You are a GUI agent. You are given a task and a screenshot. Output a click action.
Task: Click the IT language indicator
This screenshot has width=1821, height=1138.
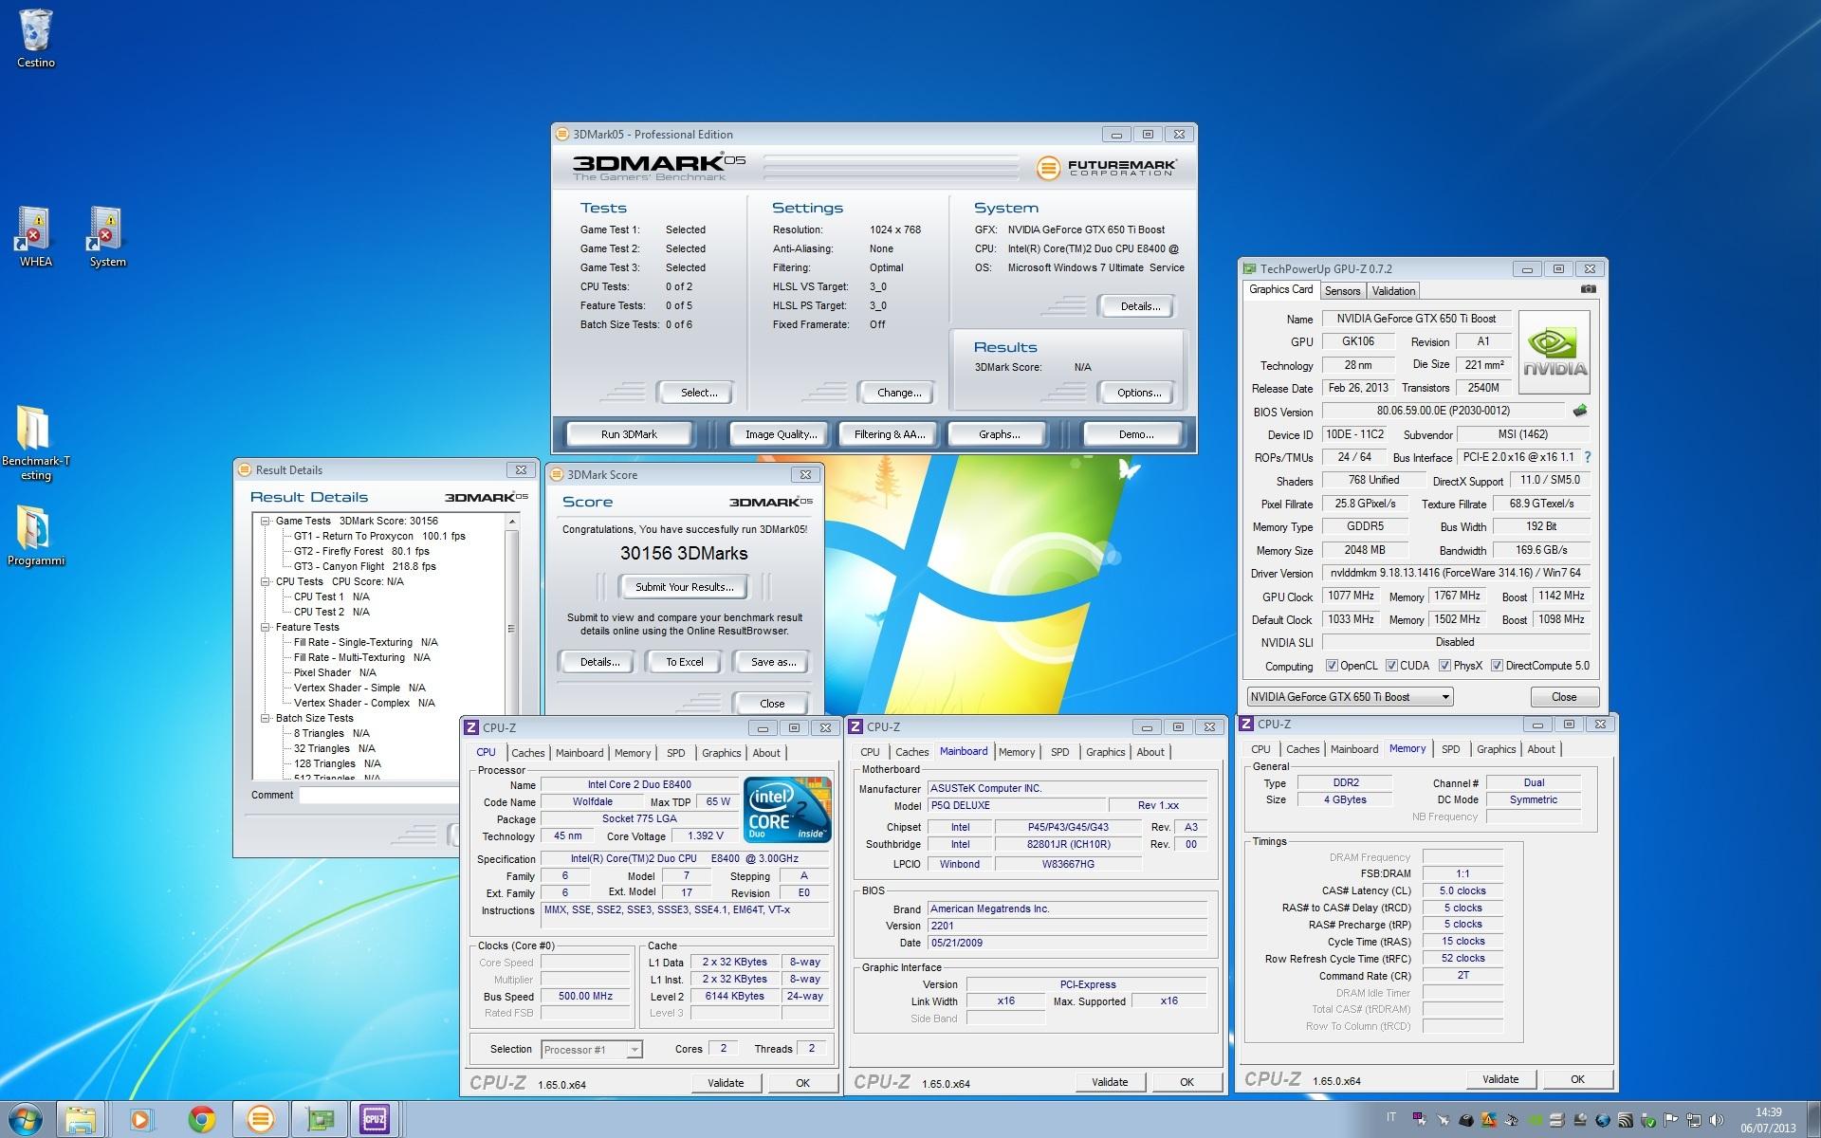click(1391, 1117)
